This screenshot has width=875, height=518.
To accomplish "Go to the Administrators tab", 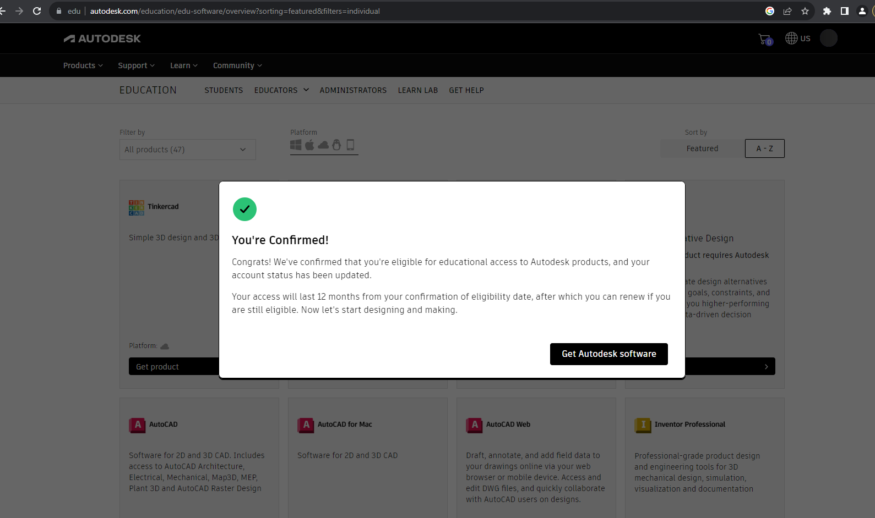I will point(353,90).
